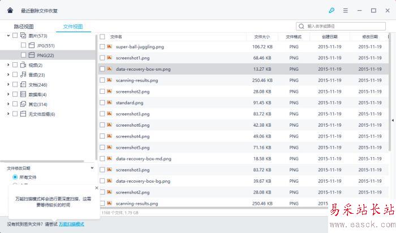Expand the 视频(2) tree node
The height and width of the screenshot is (233, 396).
8,65
